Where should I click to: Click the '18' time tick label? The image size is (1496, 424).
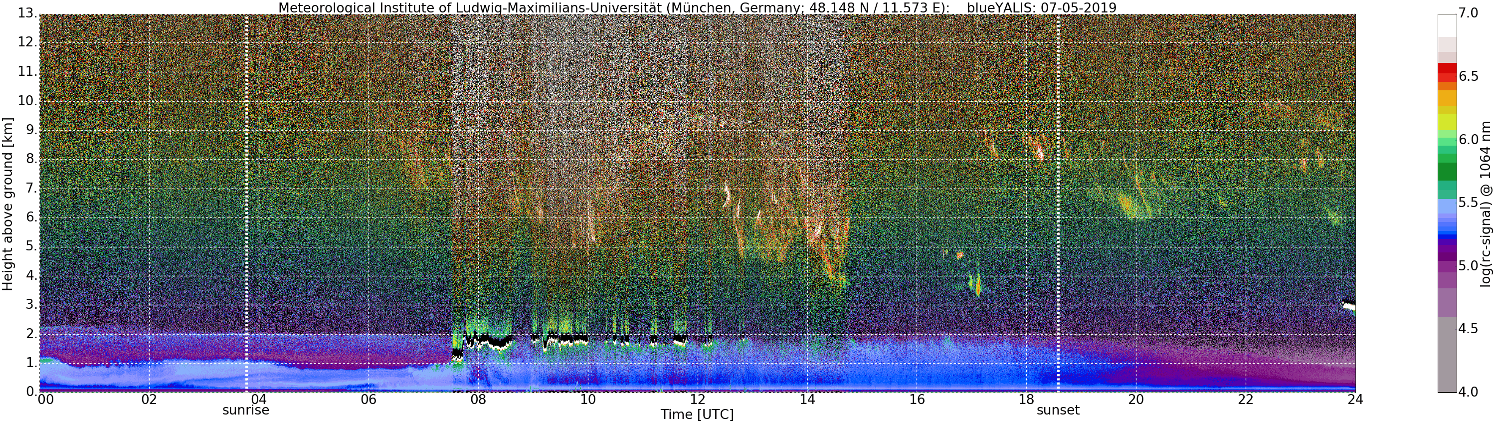1026,400
